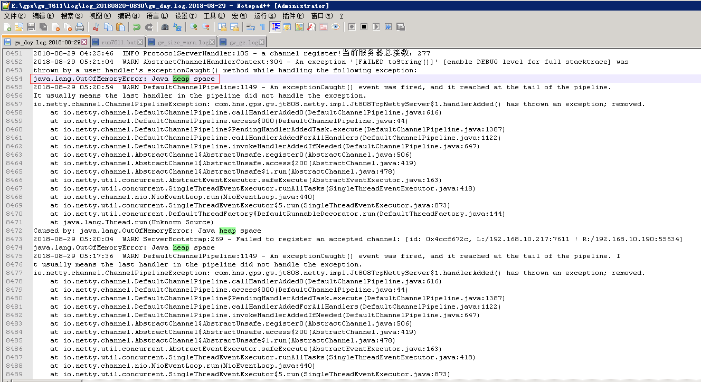This screenshot has width=701, height=382.
Task: Switch to the gw_size_warn.log tab
Action: point(181,42)
